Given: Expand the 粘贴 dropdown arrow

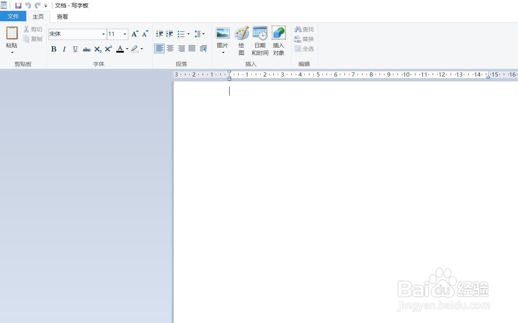Looking at the screenshot, I should click(12, 53).
